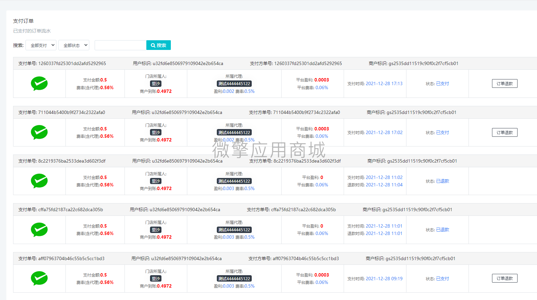
Task: Click 平台盈利 0.0003 in the 17:13 order
Action: (312, 80)
